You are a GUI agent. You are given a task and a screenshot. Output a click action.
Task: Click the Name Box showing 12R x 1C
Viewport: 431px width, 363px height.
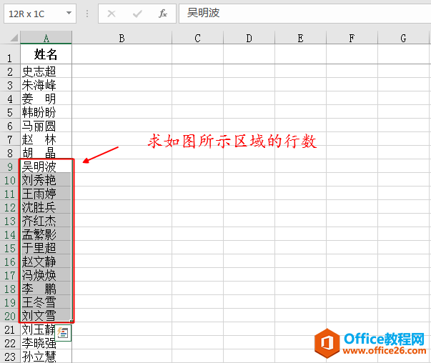click(40, 14)
